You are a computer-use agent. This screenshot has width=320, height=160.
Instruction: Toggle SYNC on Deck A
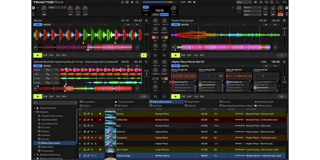pos(38,25)
